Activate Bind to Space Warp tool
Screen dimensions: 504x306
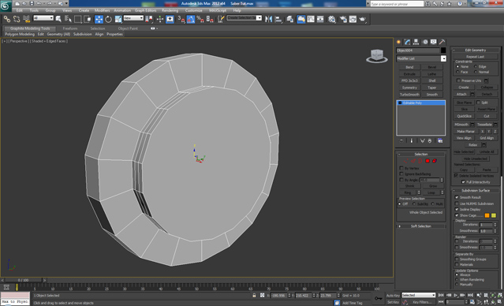point(27,19)
